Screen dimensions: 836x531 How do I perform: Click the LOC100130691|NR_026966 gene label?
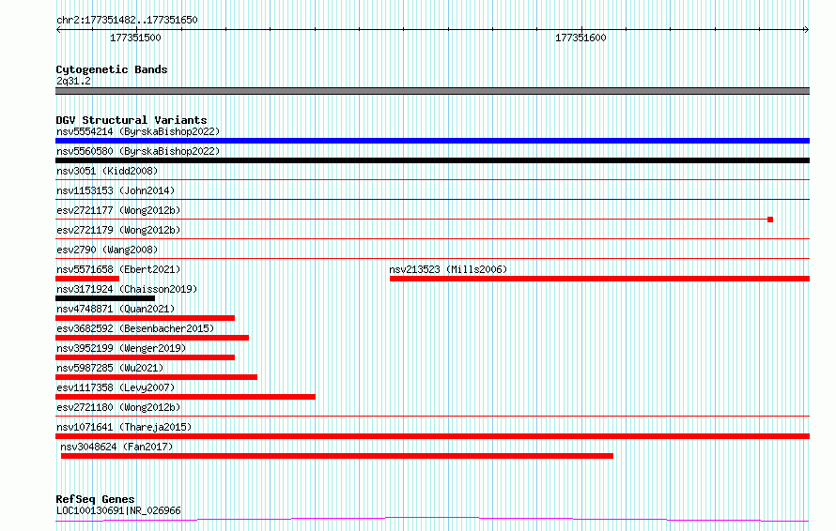pos(118,510)
